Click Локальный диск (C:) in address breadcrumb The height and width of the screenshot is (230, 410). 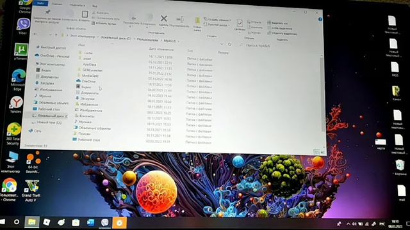[116, 38]
